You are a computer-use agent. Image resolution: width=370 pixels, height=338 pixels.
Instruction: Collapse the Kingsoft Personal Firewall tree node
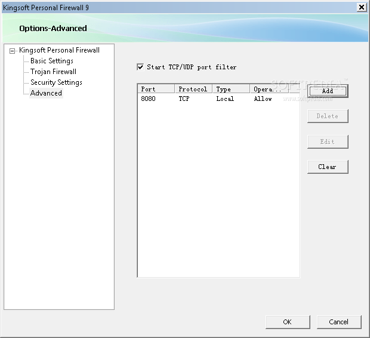[x=12, y=51]
